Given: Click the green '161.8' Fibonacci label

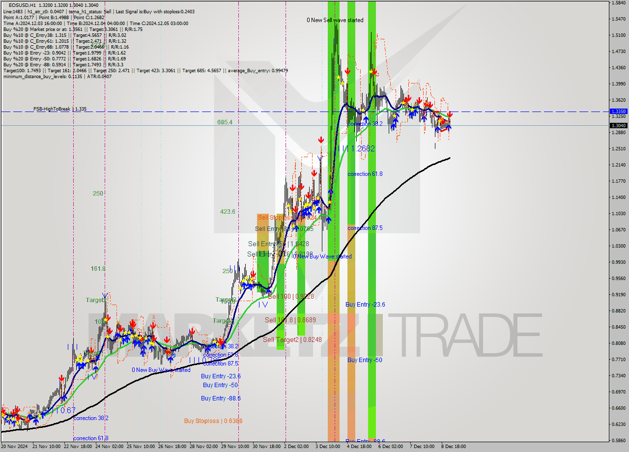Looking at the screenshot, I should [x=98, y=269].
